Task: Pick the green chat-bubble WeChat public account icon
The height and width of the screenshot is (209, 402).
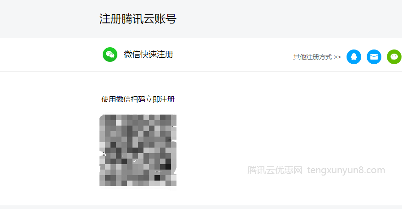Action: [394, 57]
